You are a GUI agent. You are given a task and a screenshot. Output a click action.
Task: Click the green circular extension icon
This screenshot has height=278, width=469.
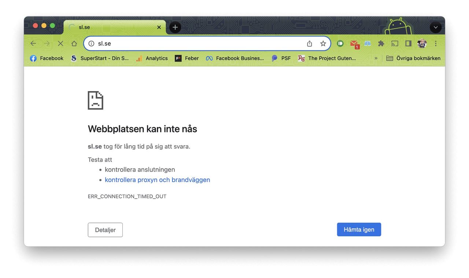coord(340,43)
